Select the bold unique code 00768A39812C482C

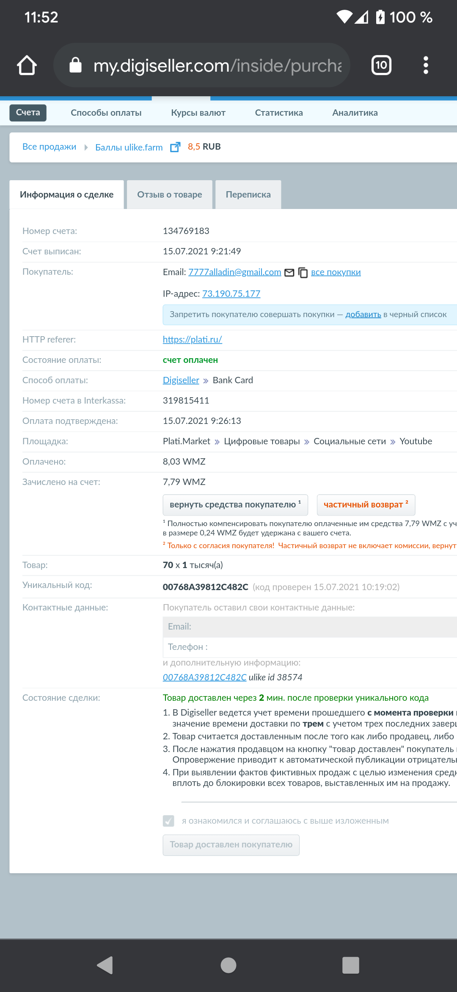click(206, 587)
